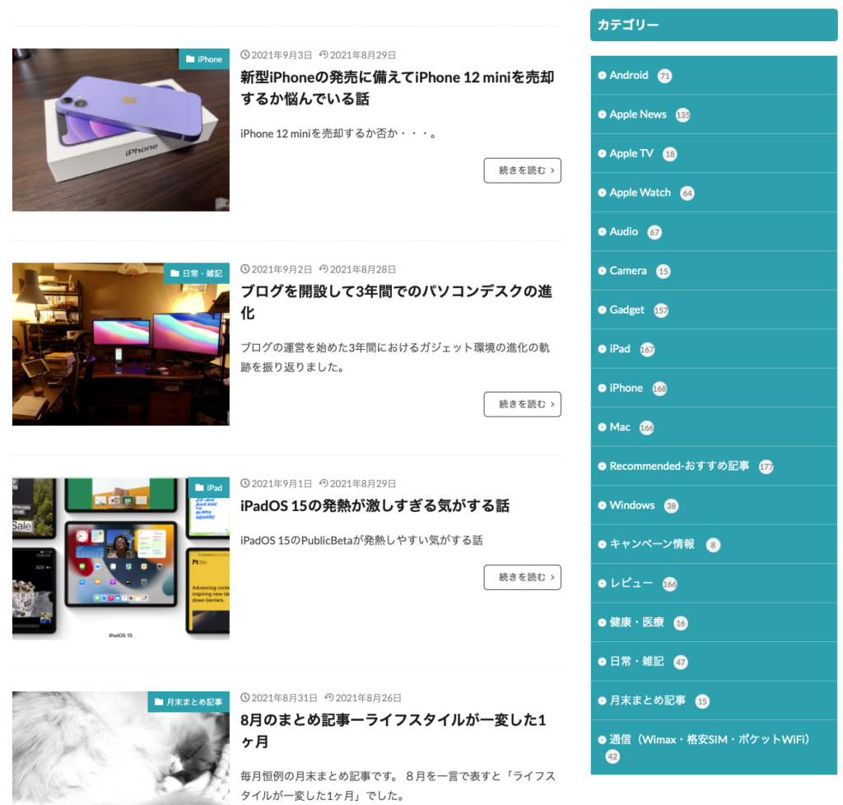Click publish date 2021年8月31日
This screenshot has width=843, height=805.
pyautogui.click(x=278, y=698)
